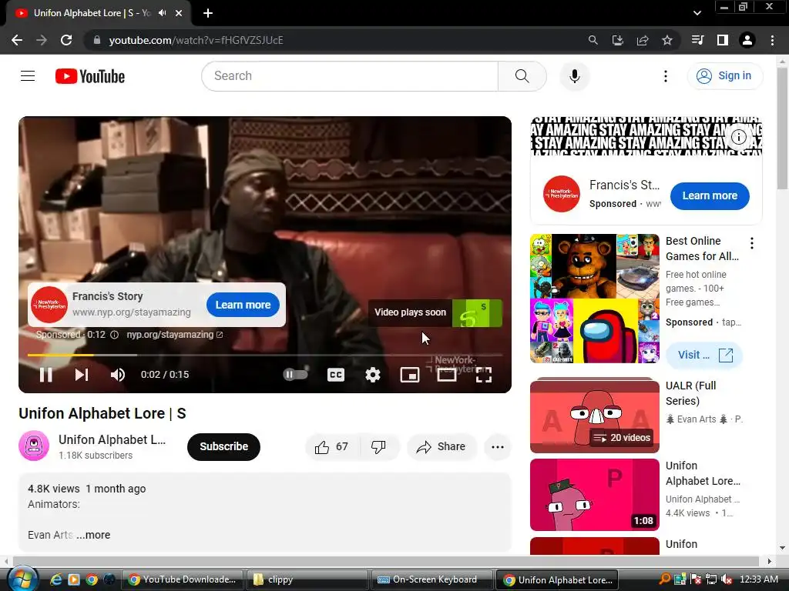Open the Chrome zoom search icon
The image size is (789, 591).
[x=593, y=40]
